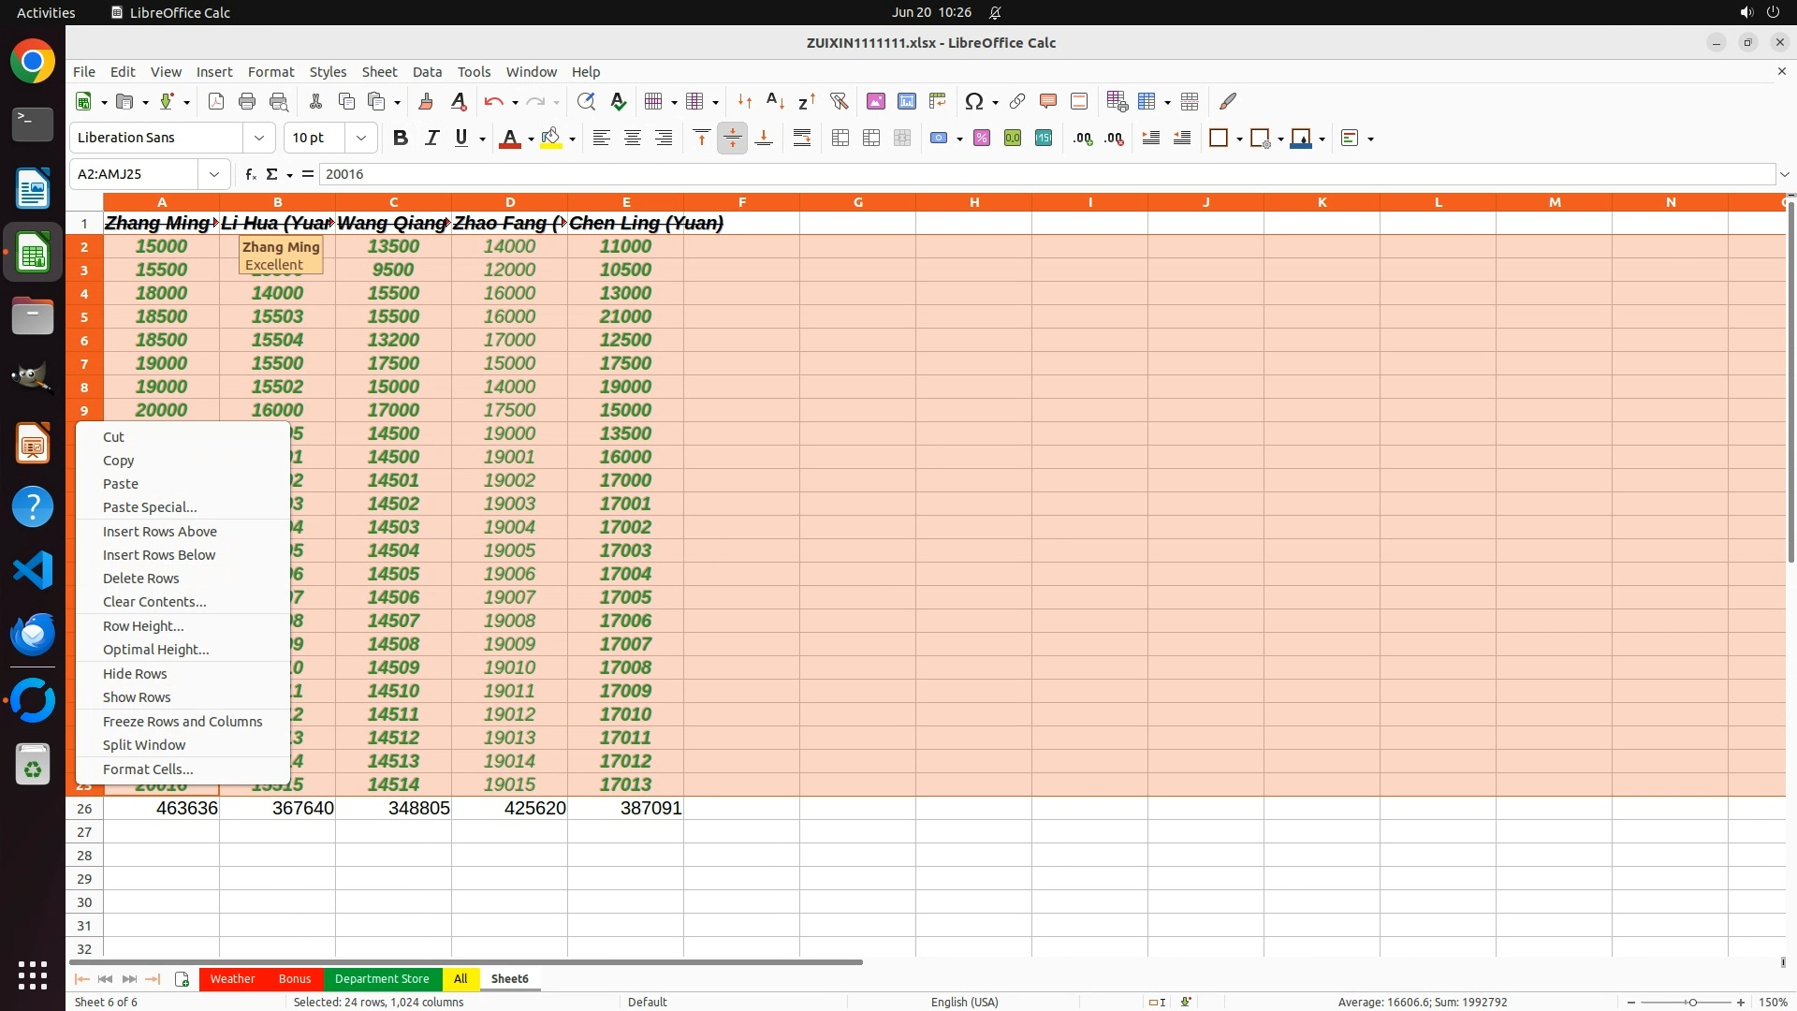Open the font size dropdown
The image size is (1797, 1011).
click(x=360, y=138)
